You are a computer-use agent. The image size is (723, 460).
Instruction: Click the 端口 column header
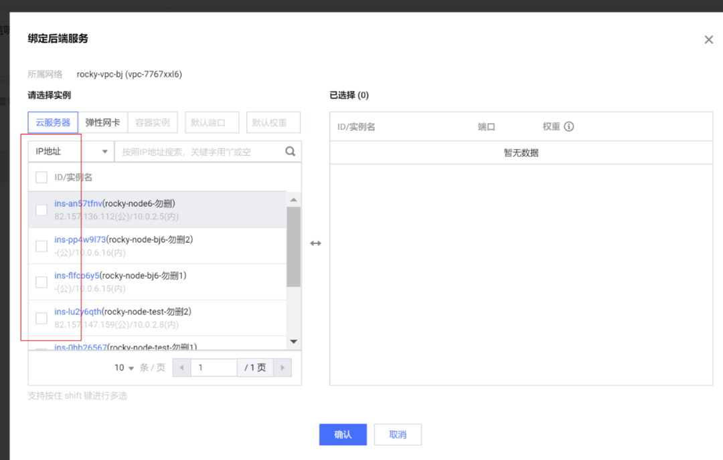click(487, 126)
